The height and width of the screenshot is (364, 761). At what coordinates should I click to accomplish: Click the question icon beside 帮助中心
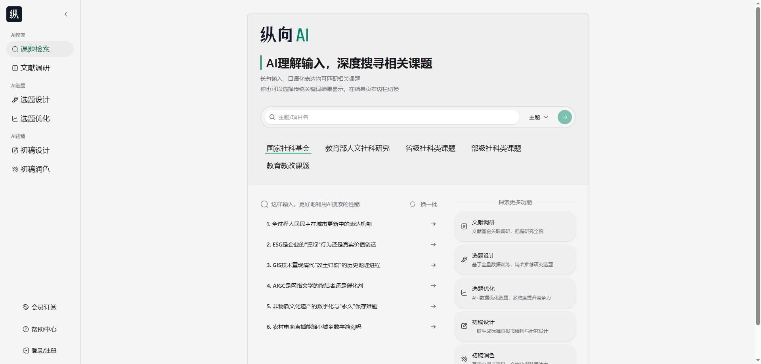pos(26,329)
